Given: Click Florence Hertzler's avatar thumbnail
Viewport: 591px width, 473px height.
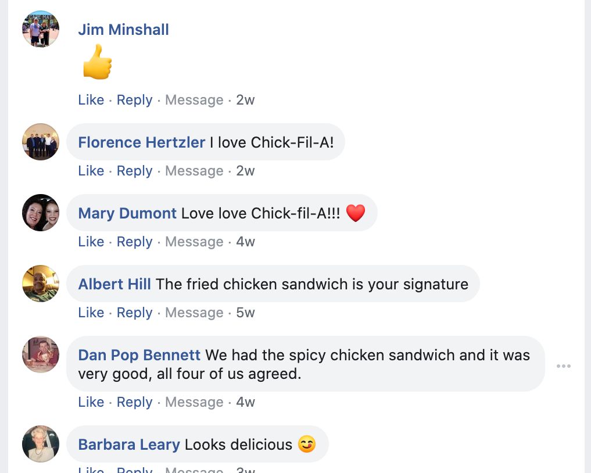Looking at the screenshot, I should click(41, 142).
